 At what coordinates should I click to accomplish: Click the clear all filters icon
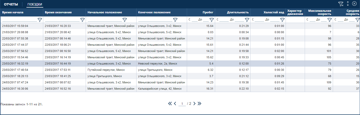coord(341,4)
